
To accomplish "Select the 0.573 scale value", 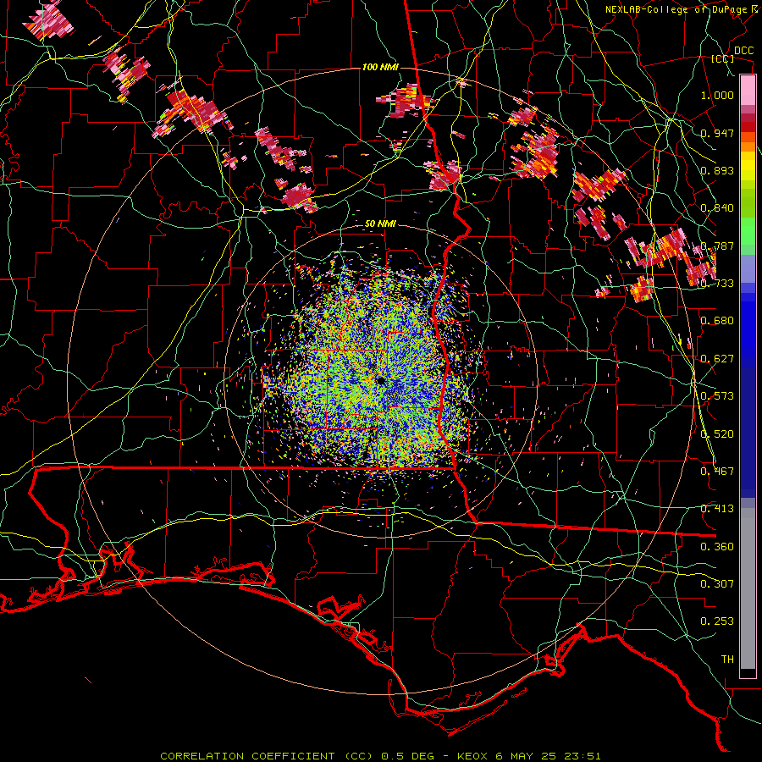I will (717, 396).
